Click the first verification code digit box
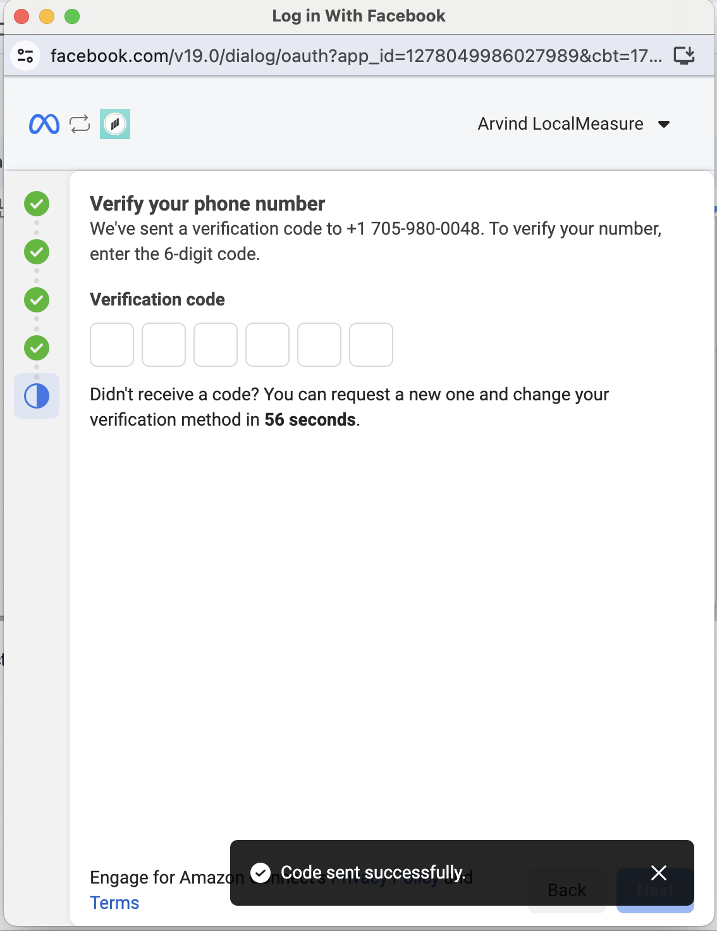This screenshot has width=717, height=931. click(x=112, y=345)
